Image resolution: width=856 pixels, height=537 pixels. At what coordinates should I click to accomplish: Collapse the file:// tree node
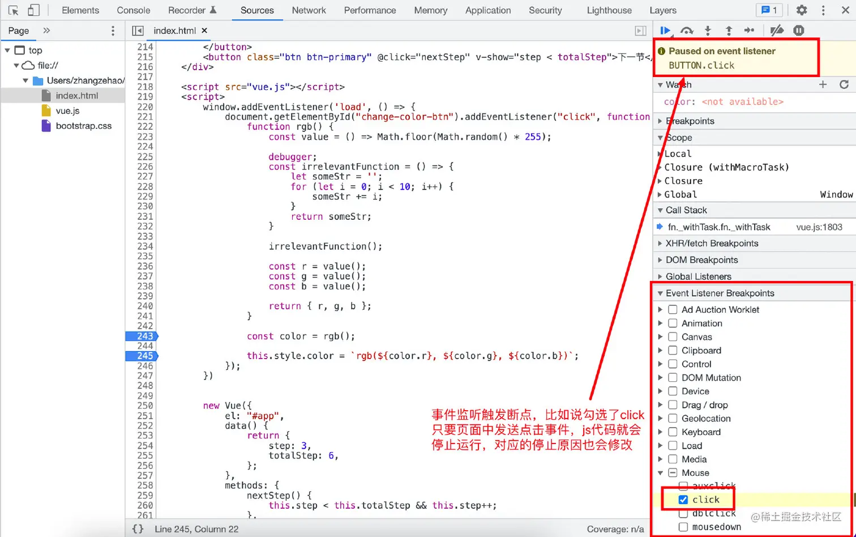(x=16, y=66)
